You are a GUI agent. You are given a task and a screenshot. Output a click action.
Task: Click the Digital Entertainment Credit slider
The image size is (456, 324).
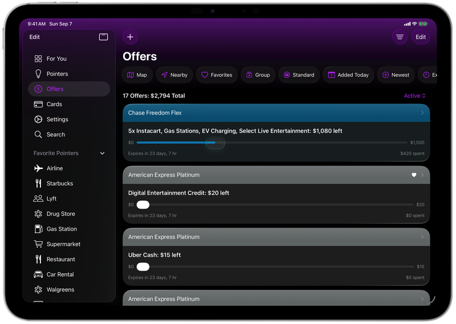(x=275, y=205)
